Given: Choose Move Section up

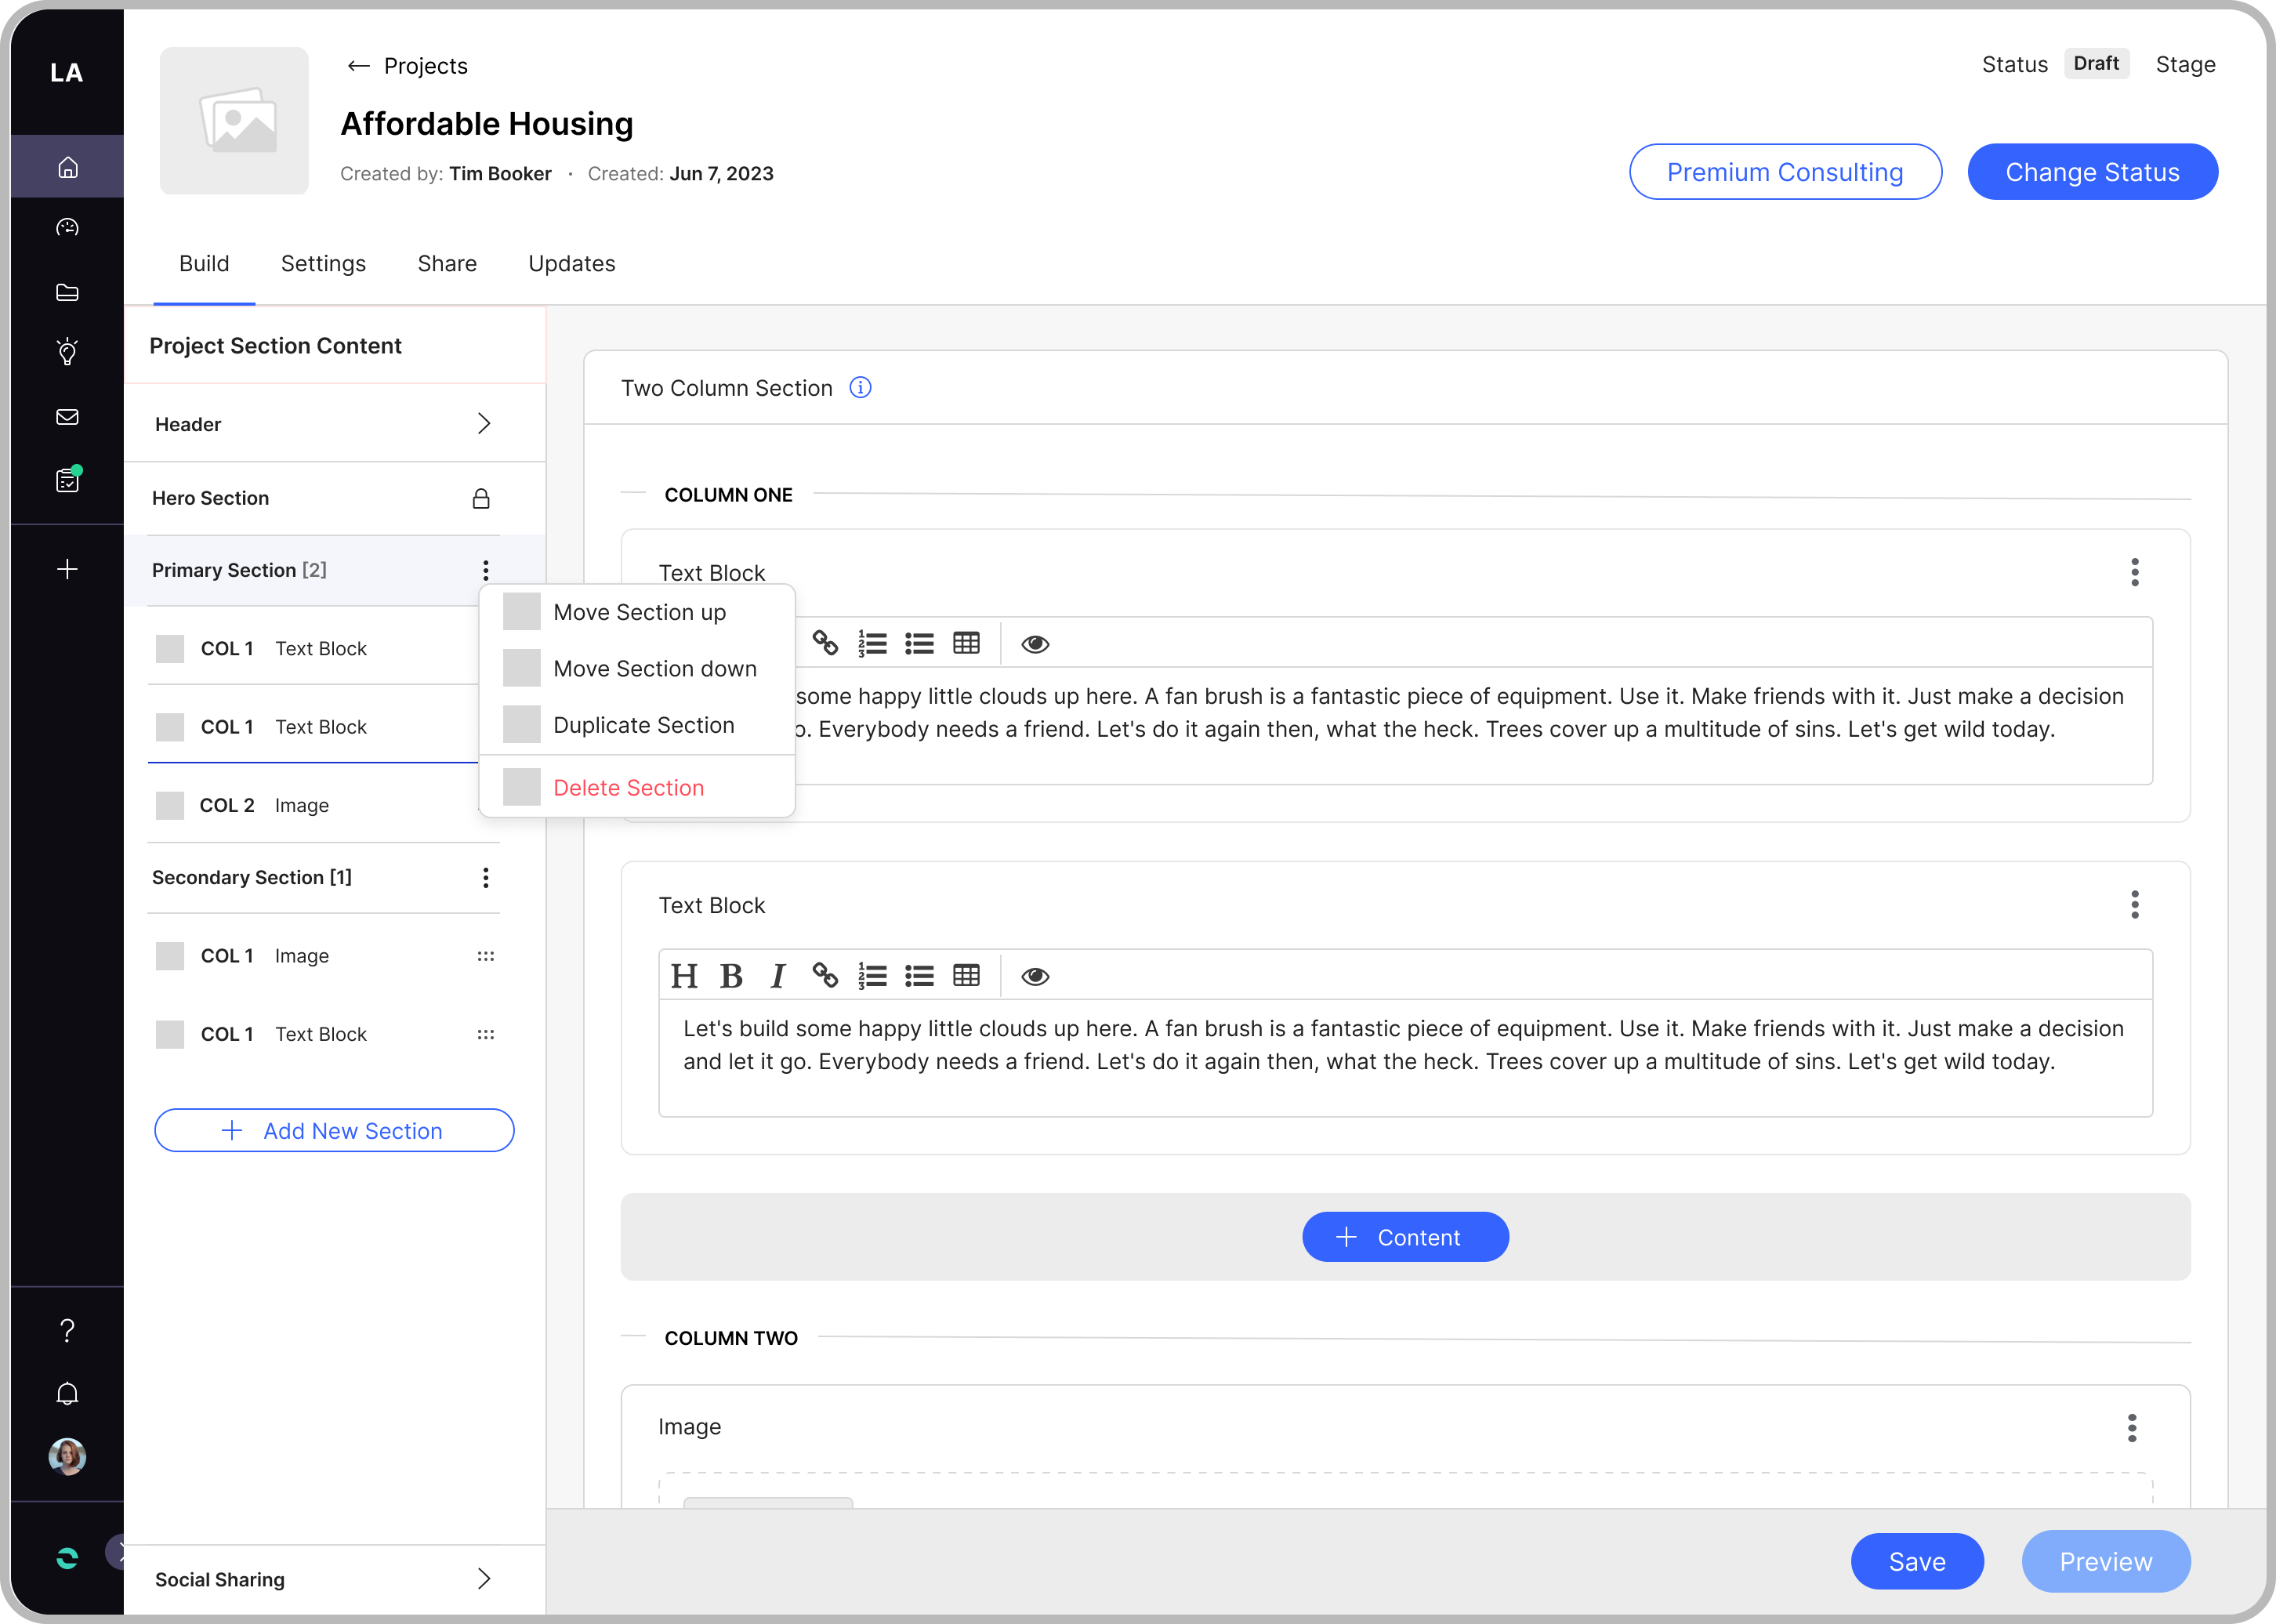Looking at the screenshot, I should (637, 612).
